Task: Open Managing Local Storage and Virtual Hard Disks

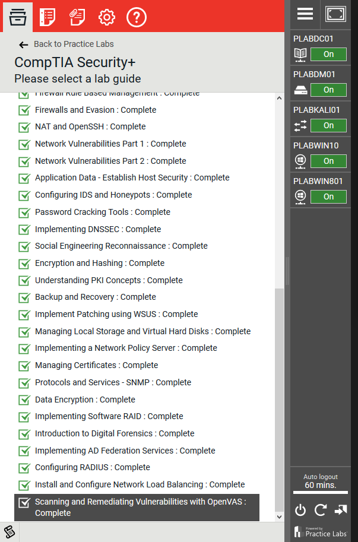Action: [142, 331]
